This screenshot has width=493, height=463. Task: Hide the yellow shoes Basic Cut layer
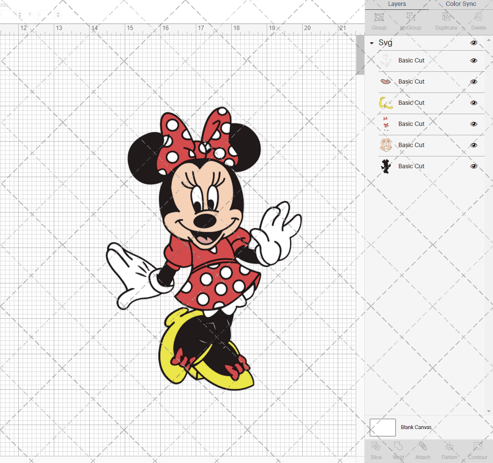point(474,103)
